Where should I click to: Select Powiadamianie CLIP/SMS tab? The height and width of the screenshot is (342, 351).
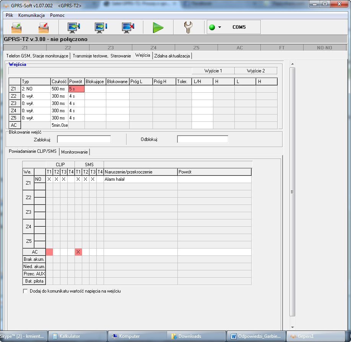pyautogui.click(x=32, y=151)
